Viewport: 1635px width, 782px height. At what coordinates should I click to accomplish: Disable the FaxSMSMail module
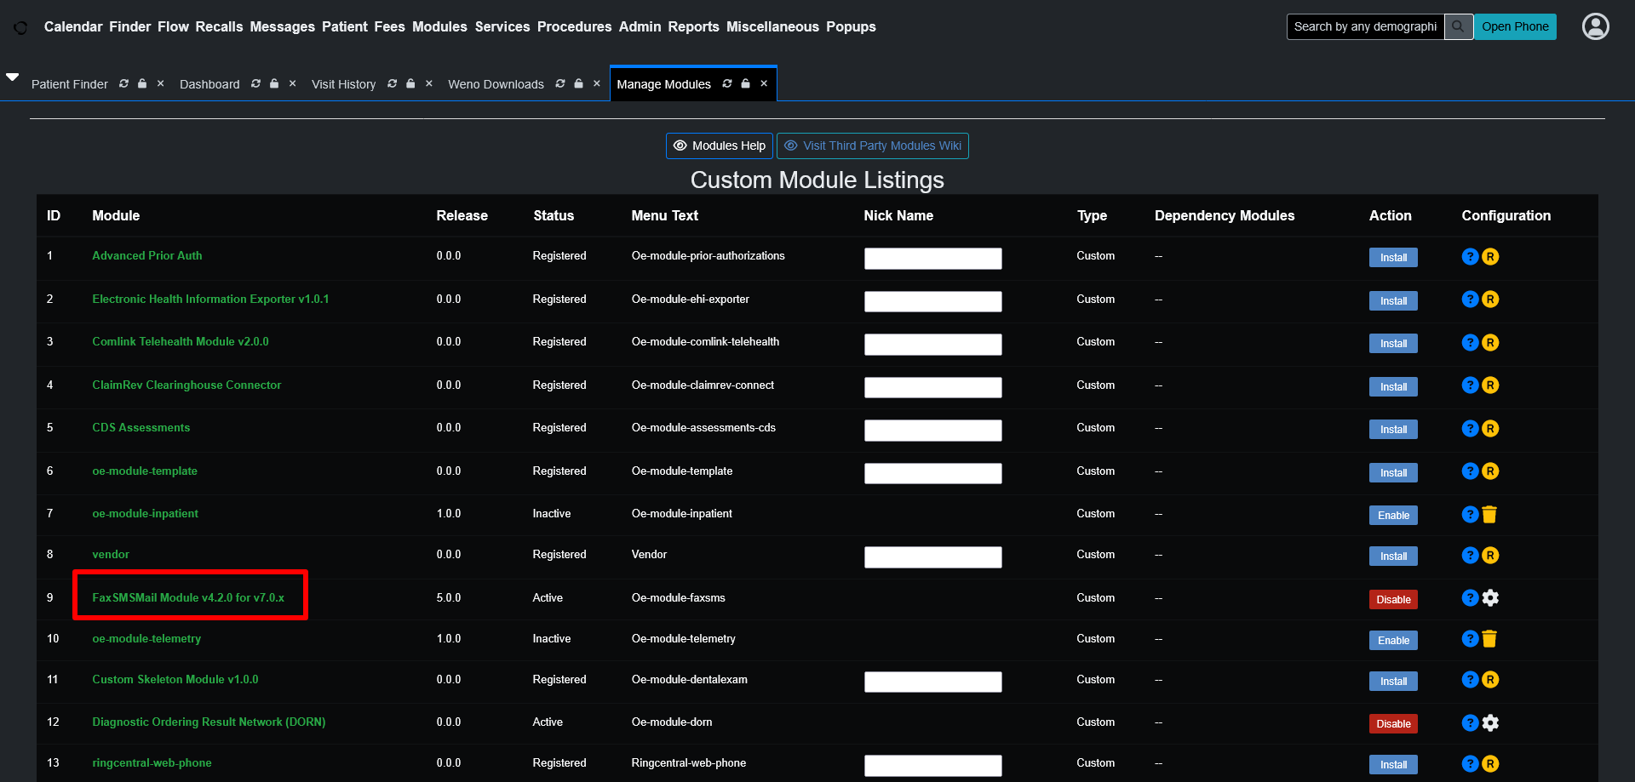click(1393, 599)
